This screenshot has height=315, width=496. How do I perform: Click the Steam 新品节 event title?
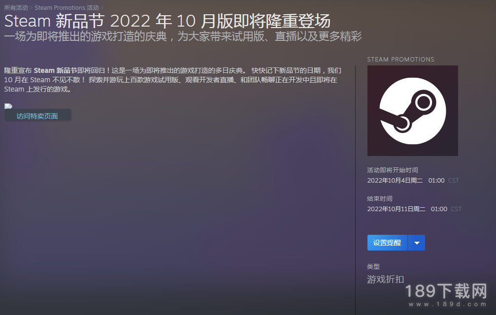click(167, 21)
